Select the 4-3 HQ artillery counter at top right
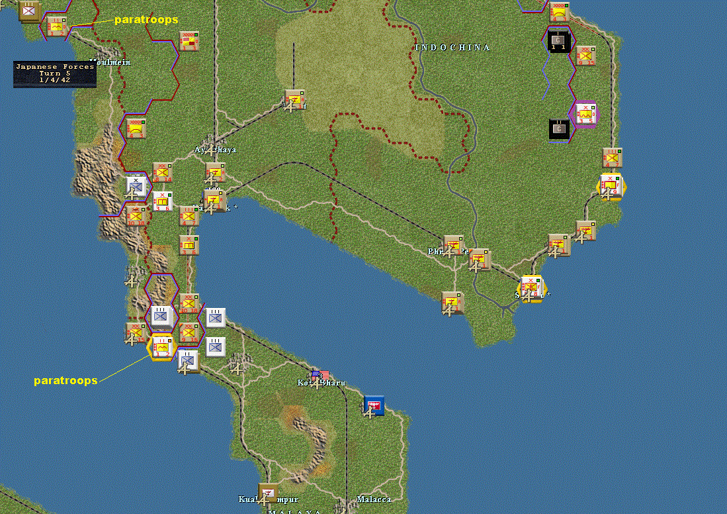The height and width of the screenshot is (514, 727). click(x=559, y=12)
